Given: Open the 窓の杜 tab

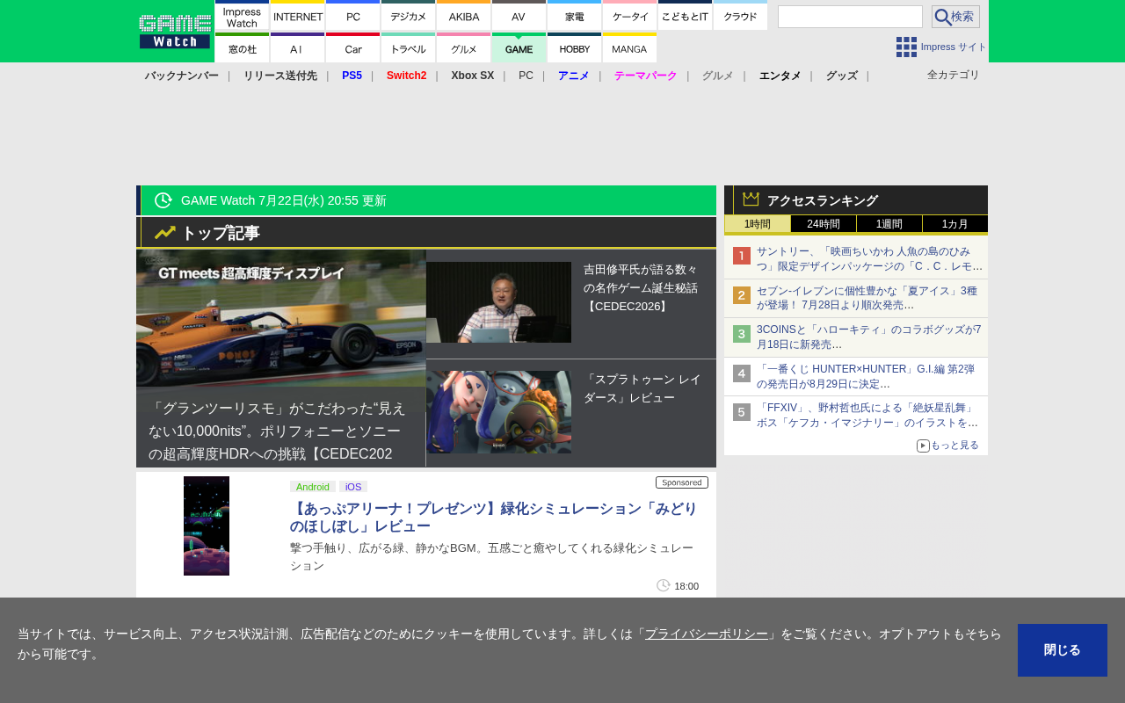Looking at the screenshot, I should (x=242, y=47).
